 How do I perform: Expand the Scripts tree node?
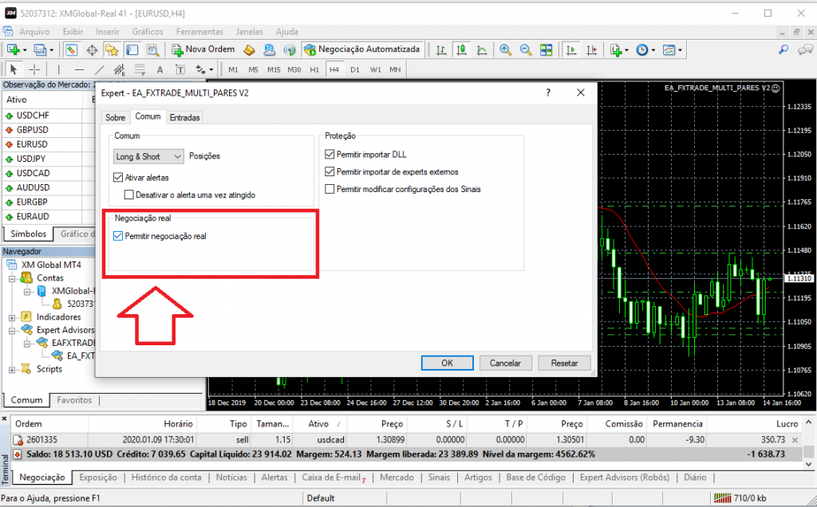11,370
